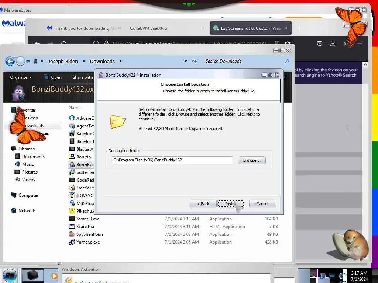The height and width of the screenshot is (283, 378).
Task: Select the AgentTes file icon
Action: point(72,126)
